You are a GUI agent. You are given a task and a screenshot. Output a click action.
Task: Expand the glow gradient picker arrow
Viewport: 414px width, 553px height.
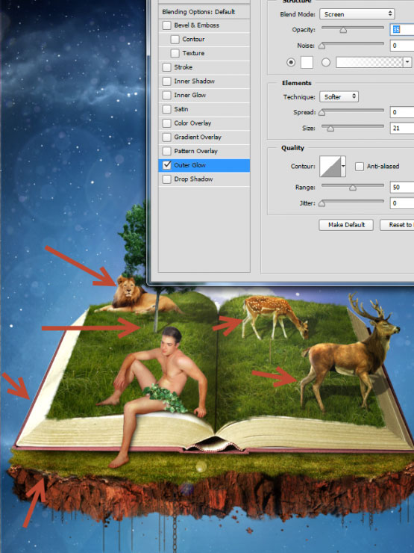point(407,63)
